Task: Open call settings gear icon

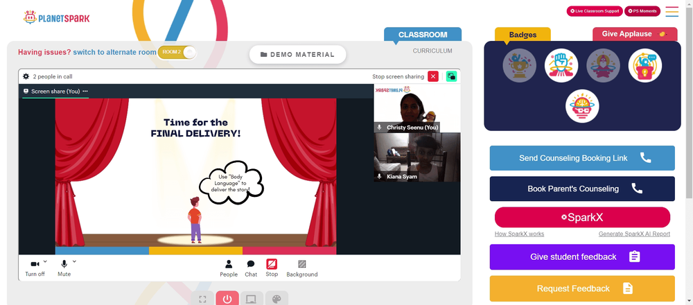Action: point(26,76)
